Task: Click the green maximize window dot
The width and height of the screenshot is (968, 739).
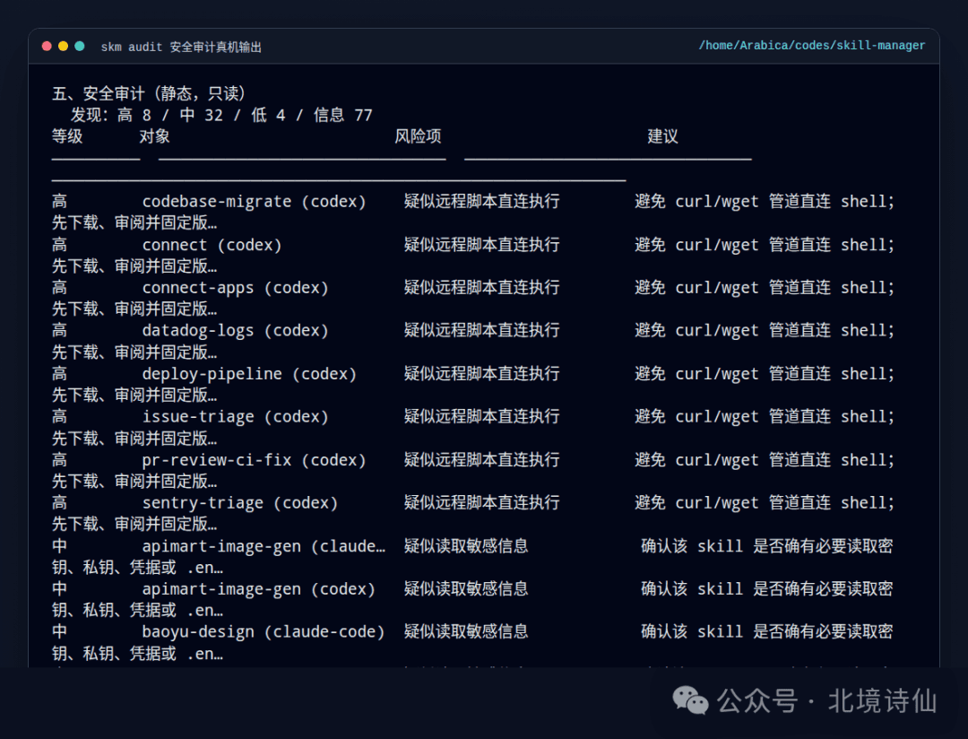Action: [x=80, y=47]
